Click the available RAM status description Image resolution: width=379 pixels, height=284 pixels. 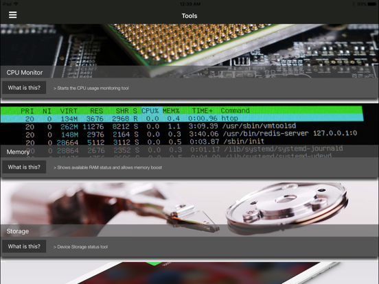pyautogui.click(x=108, y=167)
